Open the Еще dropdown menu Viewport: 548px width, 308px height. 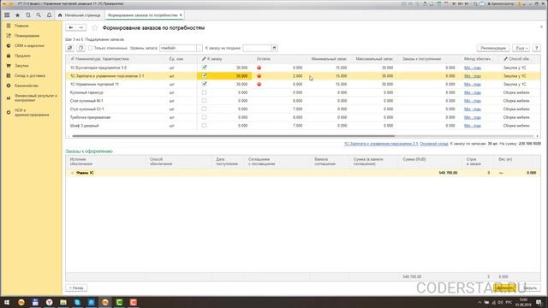point(521,48)
